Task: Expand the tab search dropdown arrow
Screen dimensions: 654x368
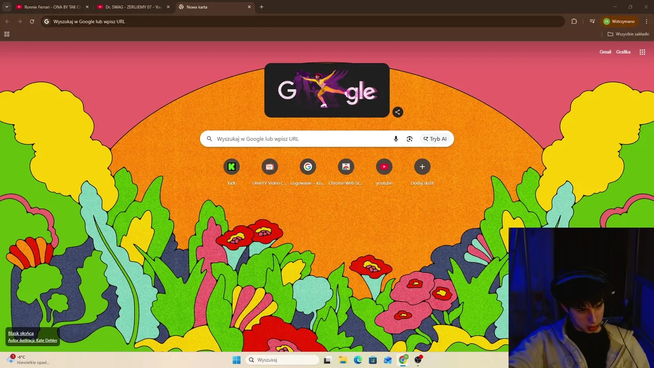Action: pyautogui.click(x=7, y=7)
